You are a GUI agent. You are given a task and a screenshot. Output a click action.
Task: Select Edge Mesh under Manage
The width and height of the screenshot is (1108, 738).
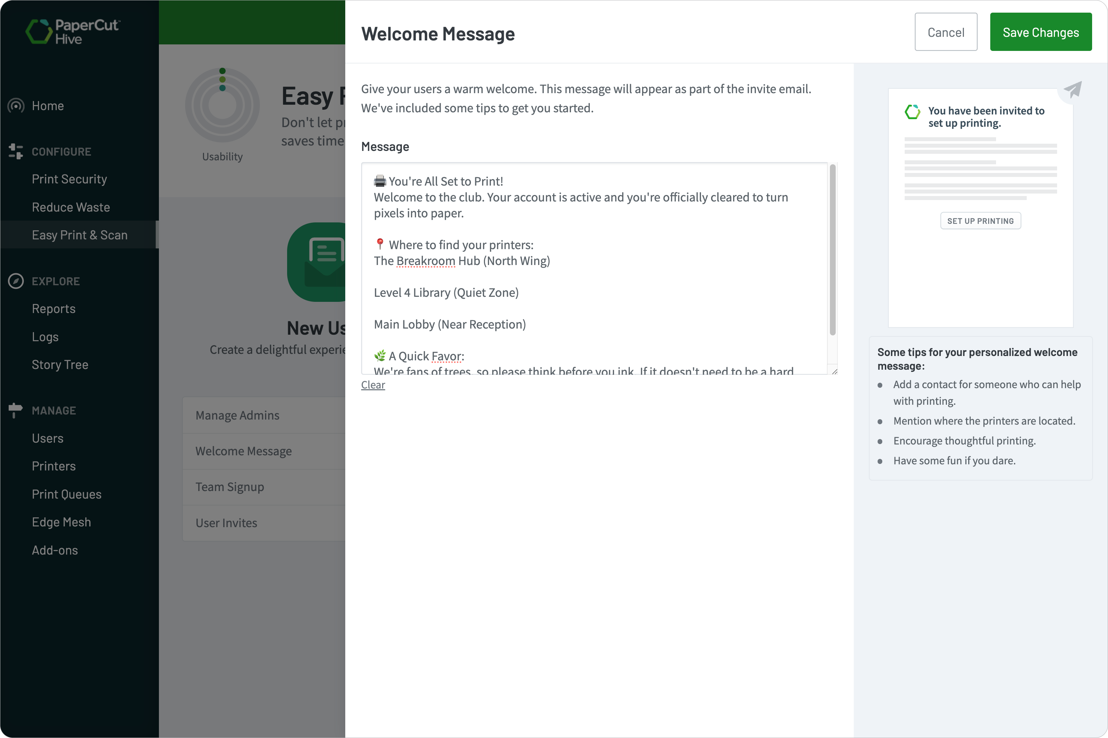[x=61, y=522]
